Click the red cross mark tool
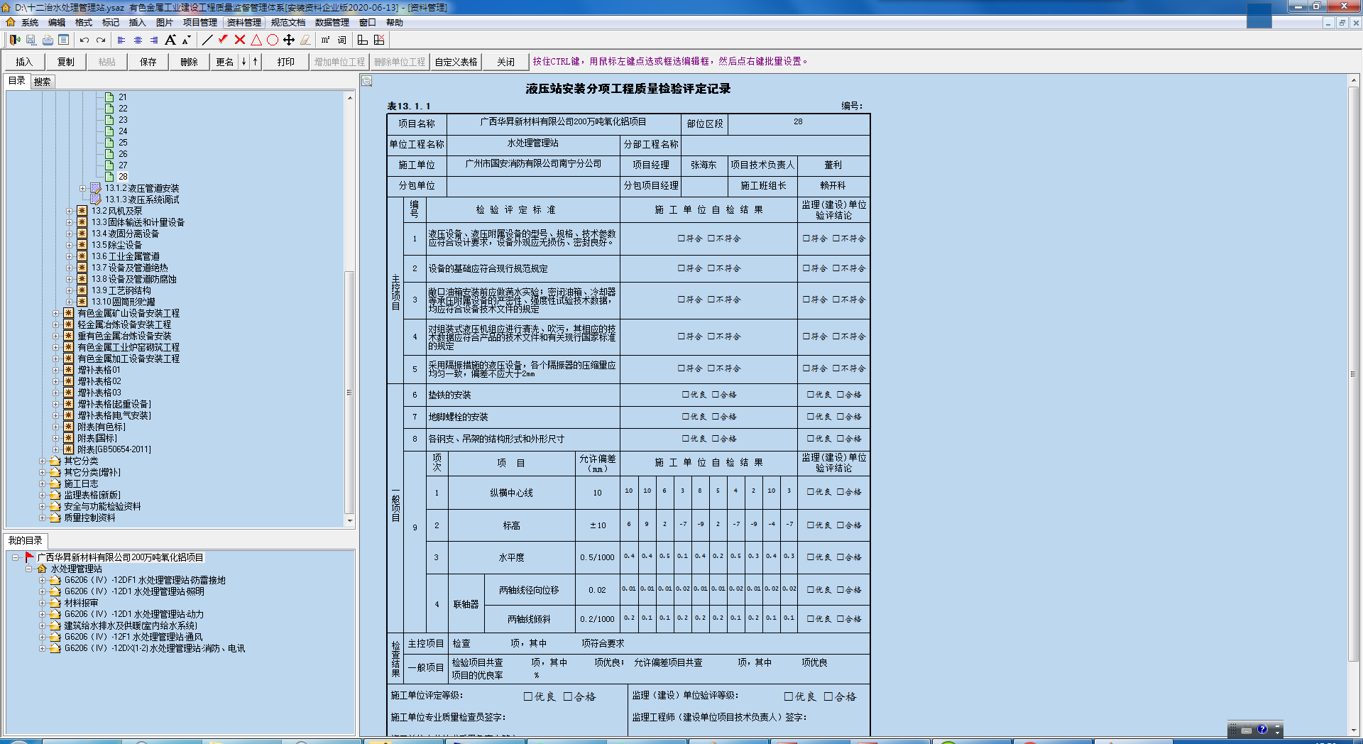Viewport: 1363px width, 744px height. (240, 40)
